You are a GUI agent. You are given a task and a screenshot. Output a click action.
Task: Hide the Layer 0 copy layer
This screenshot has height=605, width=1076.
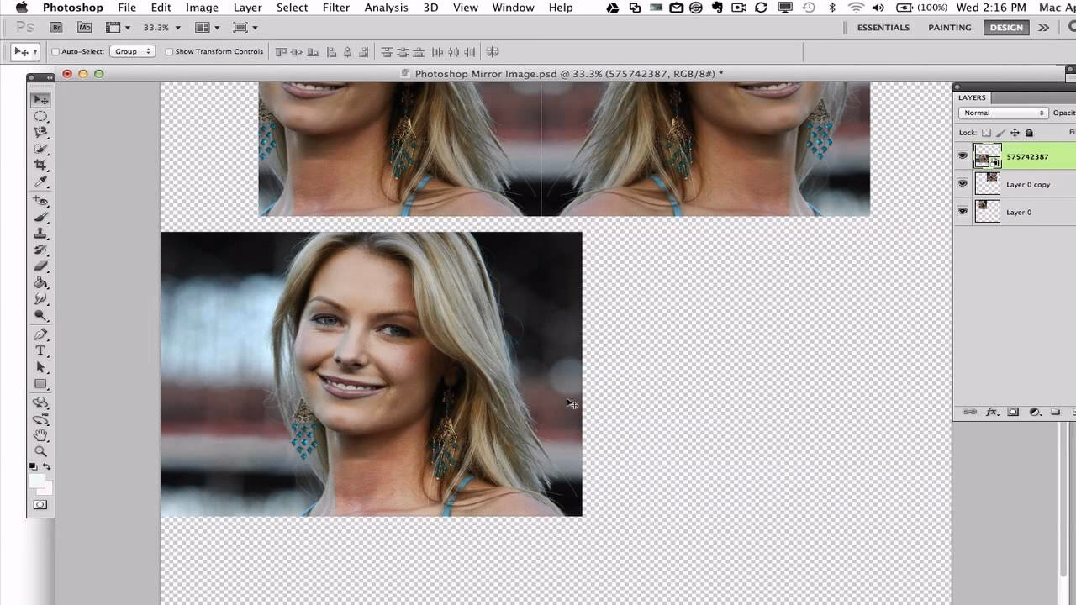963,183
